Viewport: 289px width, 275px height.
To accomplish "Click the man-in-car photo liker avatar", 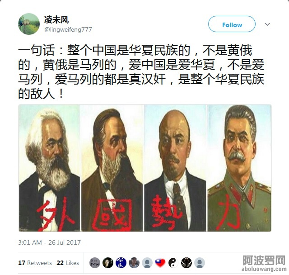I will [134, 263].
